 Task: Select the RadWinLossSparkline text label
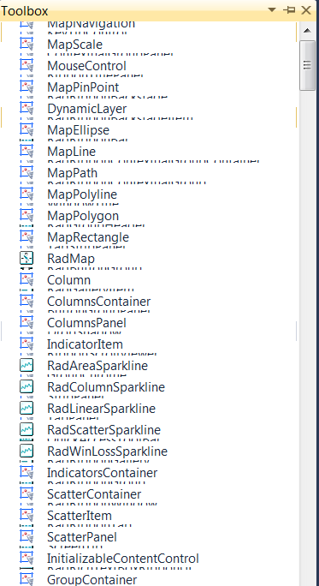coord(107,451)
